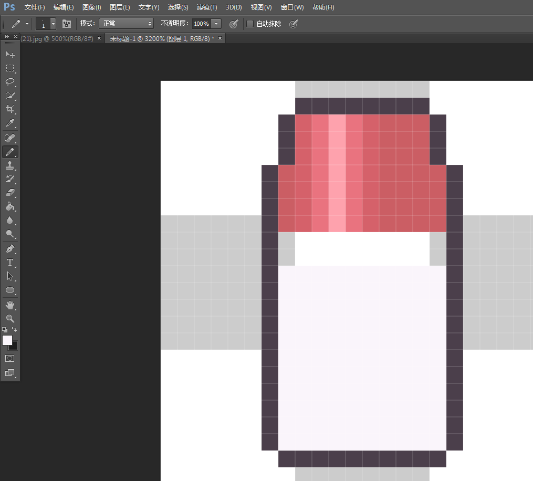Select the Pen tool

coord(10,249)
